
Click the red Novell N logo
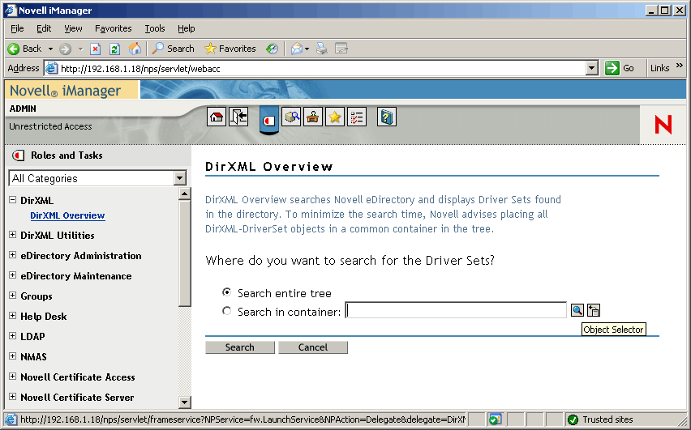[663, 125]
